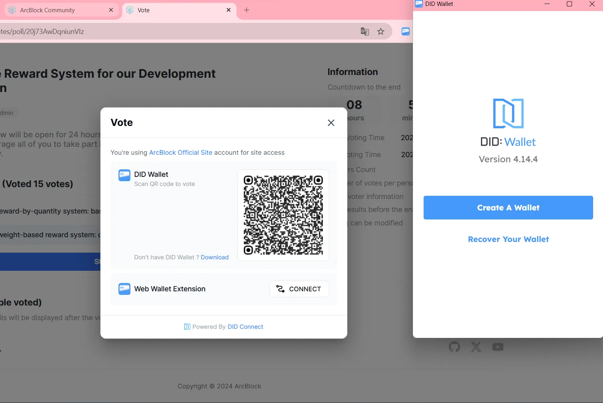Click the DID Wallet logo in wallet window
Image resolution: width=603 pixels, height=403 pixels.
(x=508, y=113)
